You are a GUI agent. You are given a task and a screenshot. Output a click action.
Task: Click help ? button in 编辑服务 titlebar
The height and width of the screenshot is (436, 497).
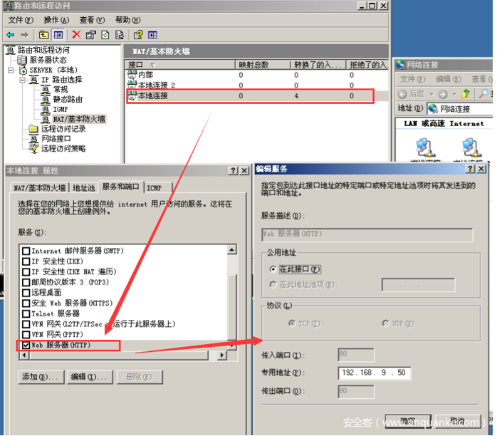(x=470, y=169)
